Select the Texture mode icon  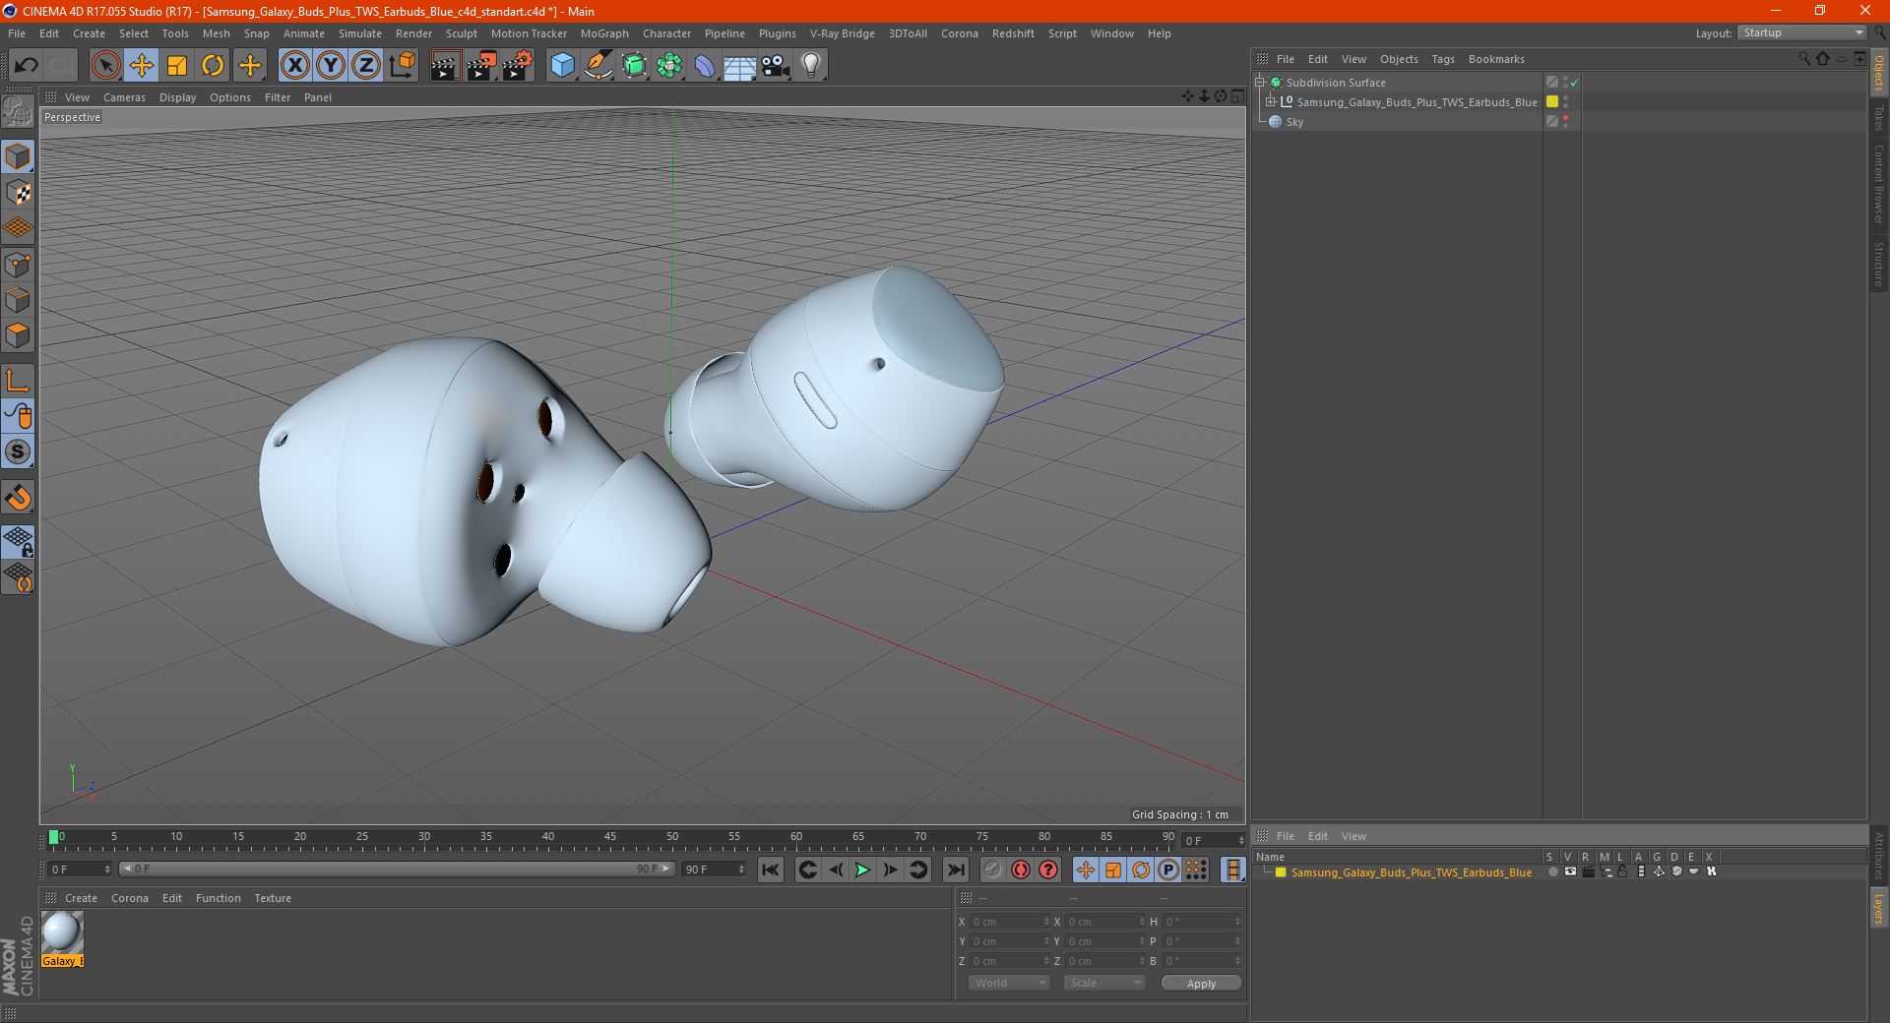pyautogui.click(x=18, y=193)
